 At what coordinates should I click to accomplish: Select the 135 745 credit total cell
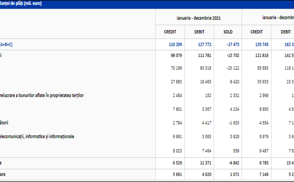point(257,44)
